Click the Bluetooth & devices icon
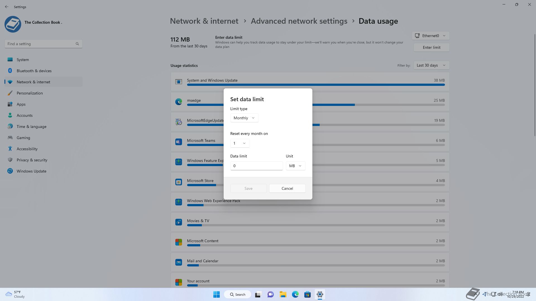The width and height of the screenshot is (536, 301). click(10, 71)
